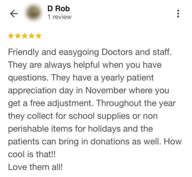
Task: Click the word 'questions.' in the review
Action: [28, 78]
